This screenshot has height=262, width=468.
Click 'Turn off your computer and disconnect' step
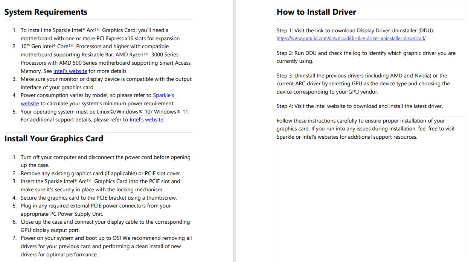click(x=105, y=161)
